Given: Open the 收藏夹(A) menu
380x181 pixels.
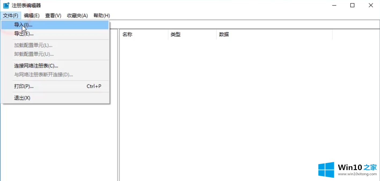Looking at the screenshot, I should click(77, 16).
